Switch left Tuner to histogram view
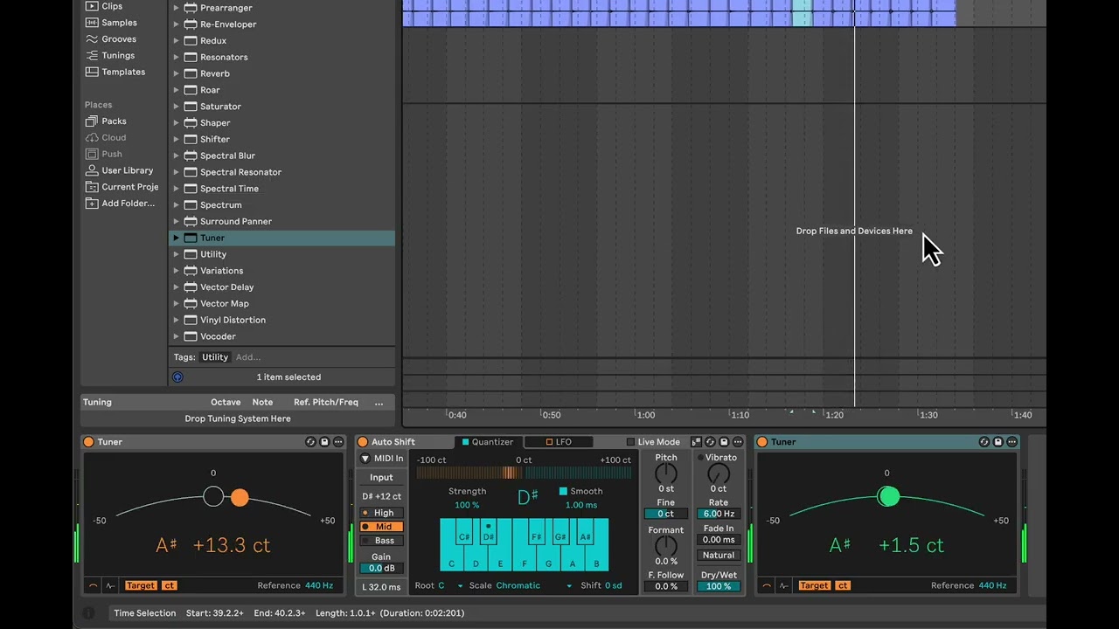Viewport: 1119px width, 629px height. click(110, 585)
